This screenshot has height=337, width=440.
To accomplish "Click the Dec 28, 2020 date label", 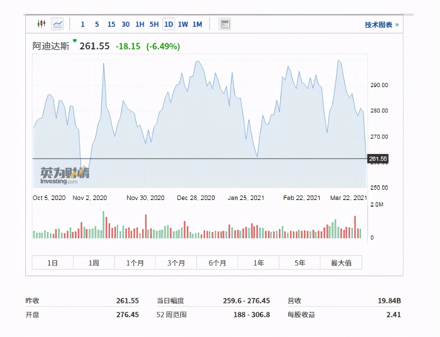I will (x=196, y=198).
